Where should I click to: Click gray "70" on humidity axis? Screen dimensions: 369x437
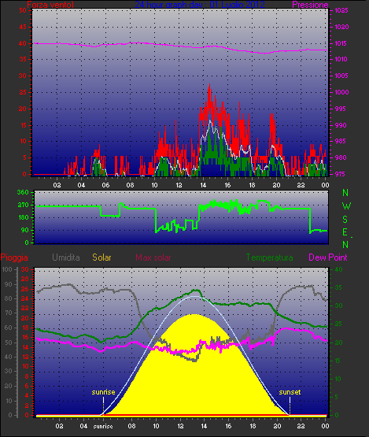click(9, 313)
